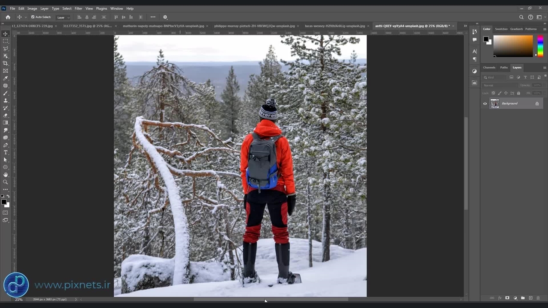
Task: Open the Auto-Select Layer dropdown
Action: (x=63, y=18)
